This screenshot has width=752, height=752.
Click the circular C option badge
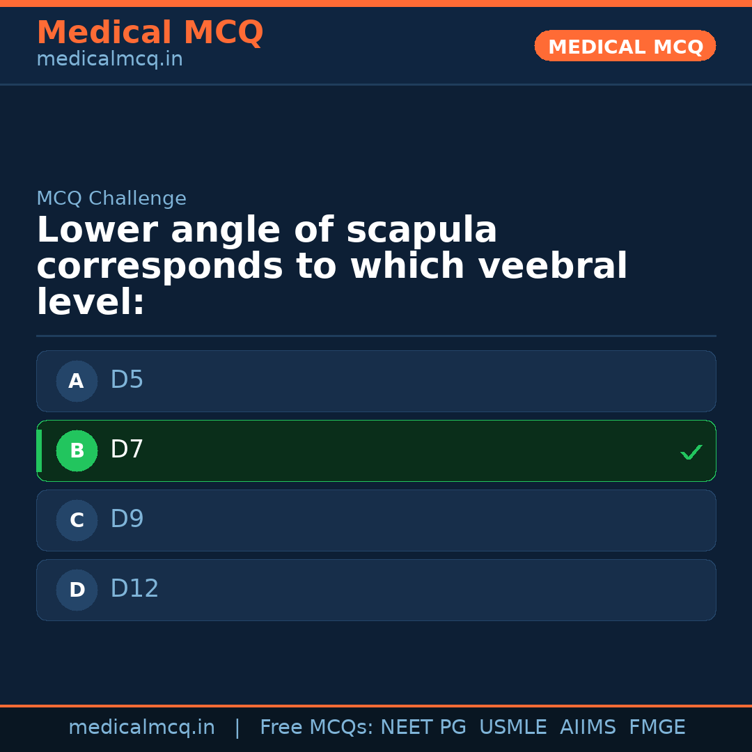coord(77,520)
